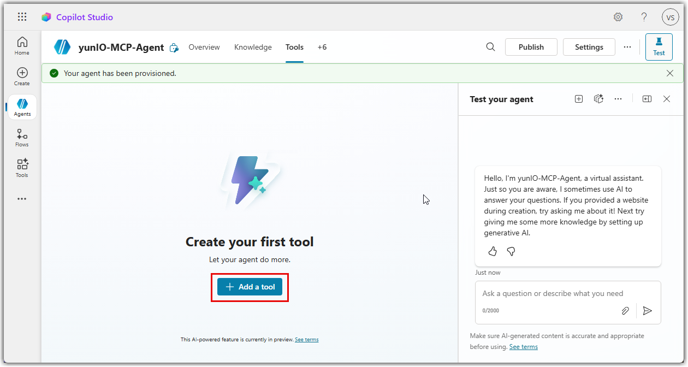Open the search in the agent header

click(x=490, y=47)
